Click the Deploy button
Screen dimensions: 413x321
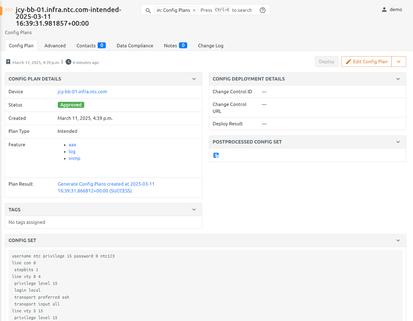click(326, 61)
